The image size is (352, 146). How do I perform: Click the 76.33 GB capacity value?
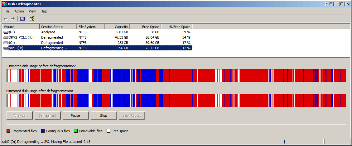click(x=121, y=37)
